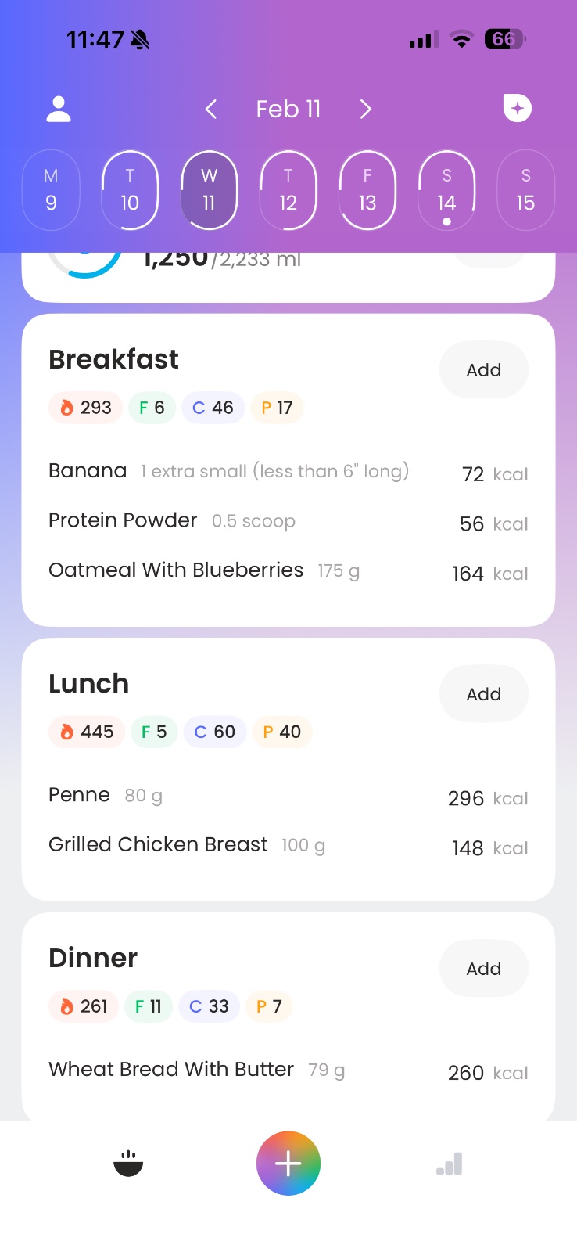Tap the Lunch calories flame badge

click(x=87, y=732)
